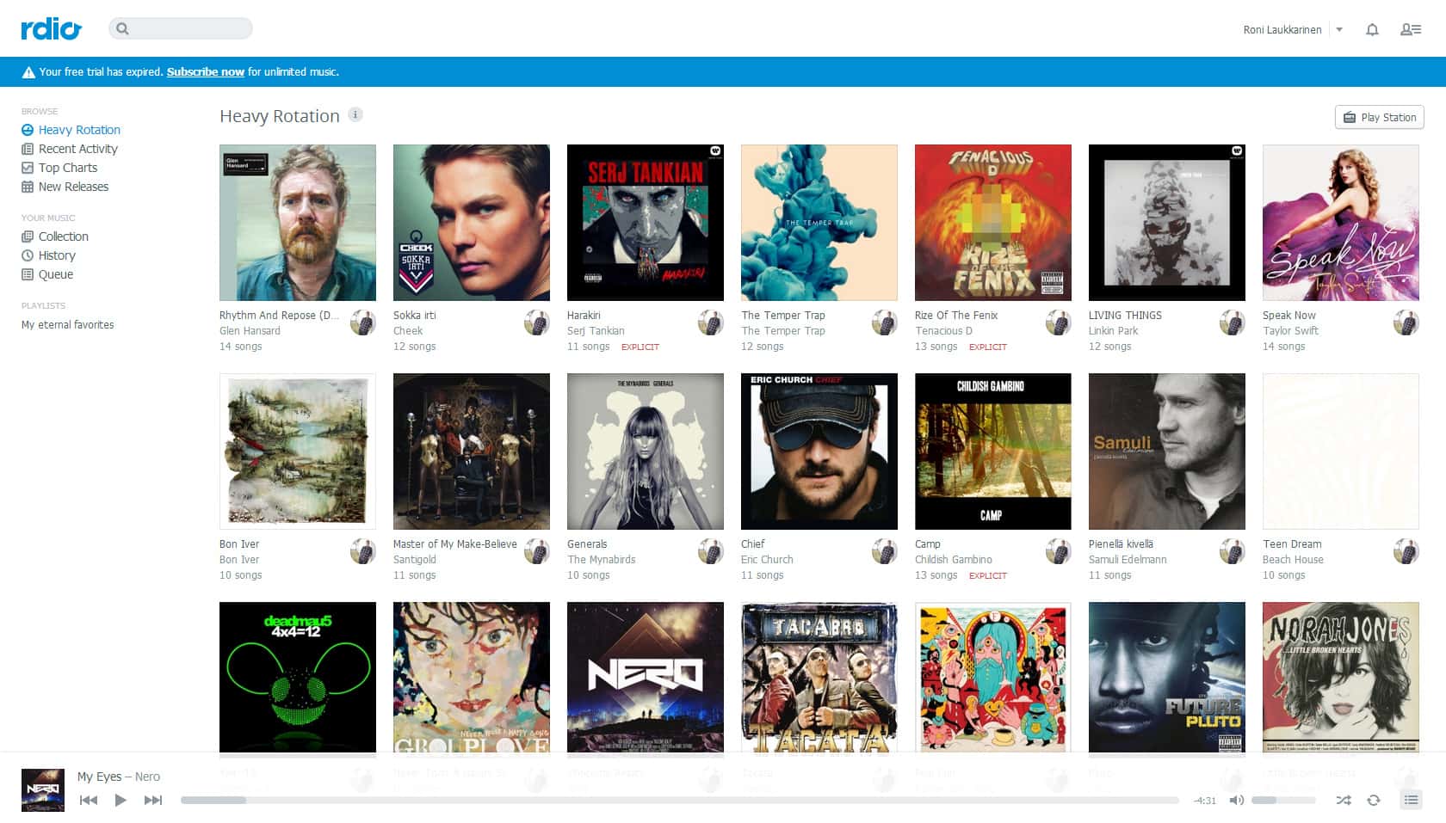Open the Bon Iver album title link
The image size is (1446, 823).
point(239,544)
